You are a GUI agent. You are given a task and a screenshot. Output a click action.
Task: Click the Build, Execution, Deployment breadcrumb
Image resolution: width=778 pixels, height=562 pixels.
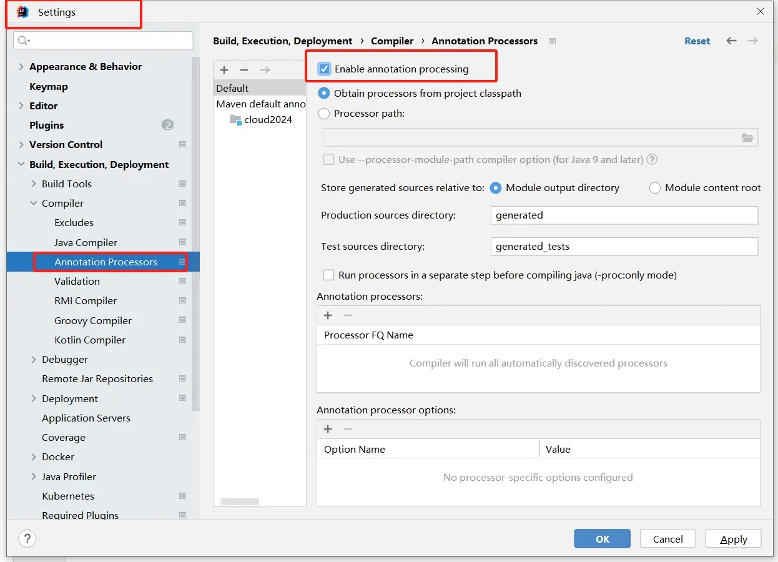pyautogui.click(x=282, y=41)
